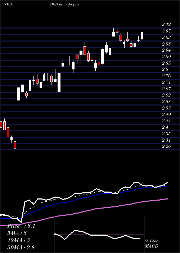Select the 3.12 price axis label

(x=166, y=25)
